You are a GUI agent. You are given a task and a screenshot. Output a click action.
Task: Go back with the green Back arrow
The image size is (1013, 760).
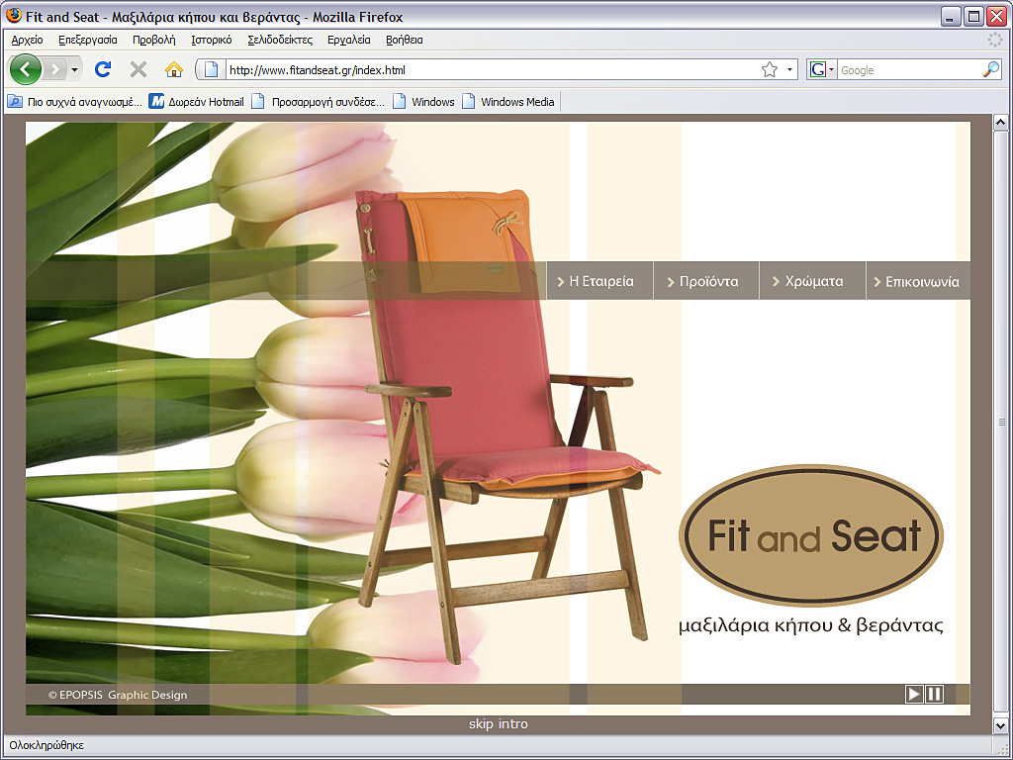point(26,70)
